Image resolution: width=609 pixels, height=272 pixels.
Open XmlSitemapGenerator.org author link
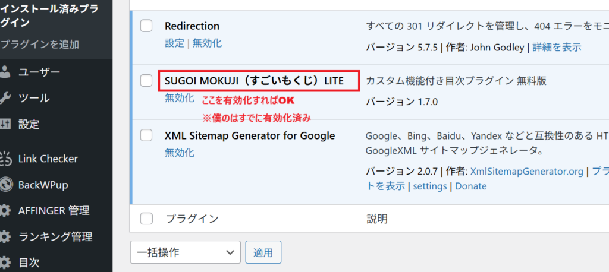[527, 171]
